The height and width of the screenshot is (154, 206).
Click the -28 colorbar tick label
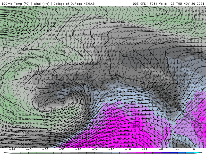tap(78, 149)
